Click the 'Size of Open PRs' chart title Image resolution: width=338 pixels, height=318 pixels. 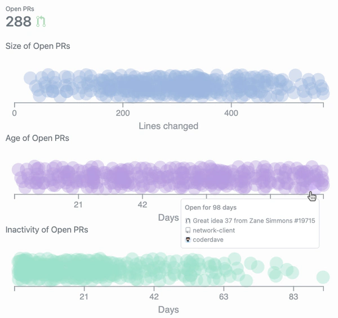click(x=38, y=46)
